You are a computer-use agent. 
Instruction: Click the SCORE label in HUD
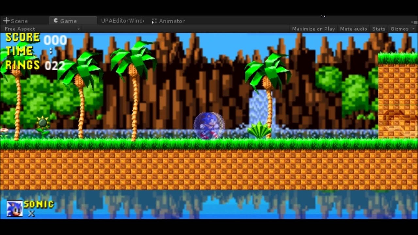pos(23,38)
